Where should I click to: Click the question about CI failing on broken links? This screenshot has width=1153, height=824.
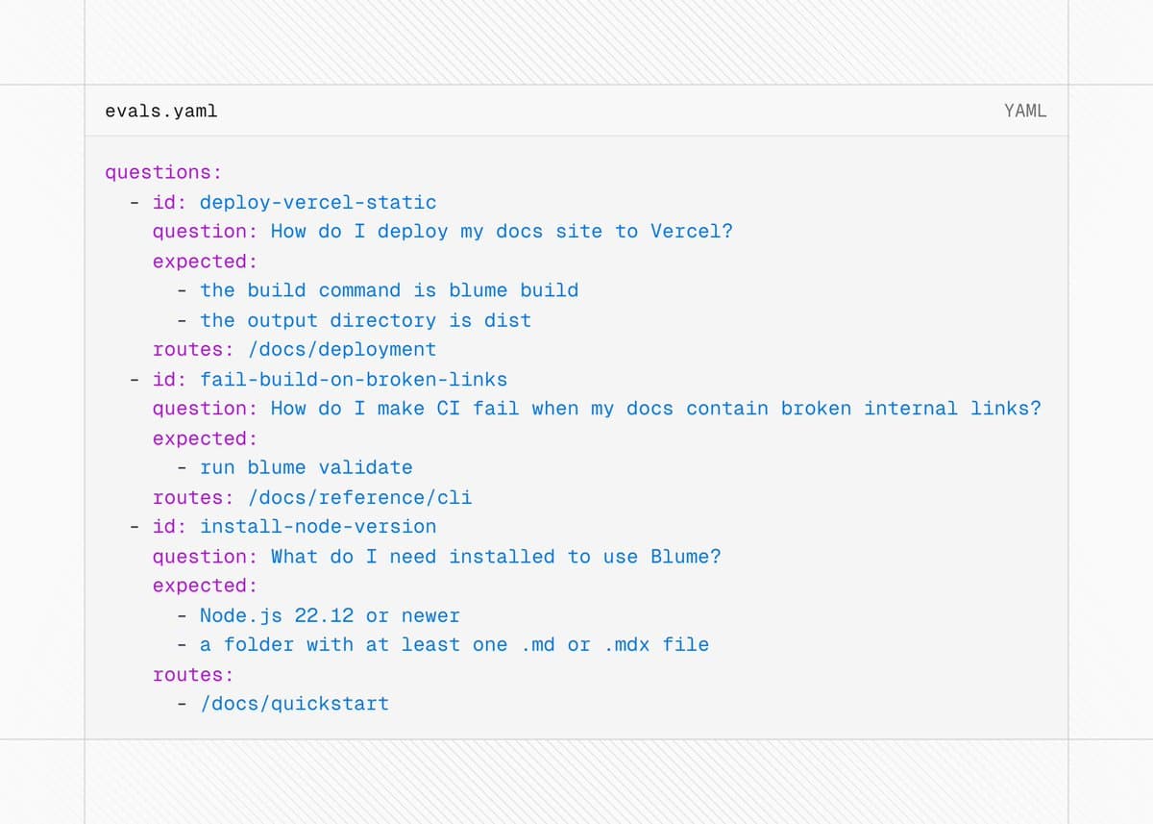point(655,408)
